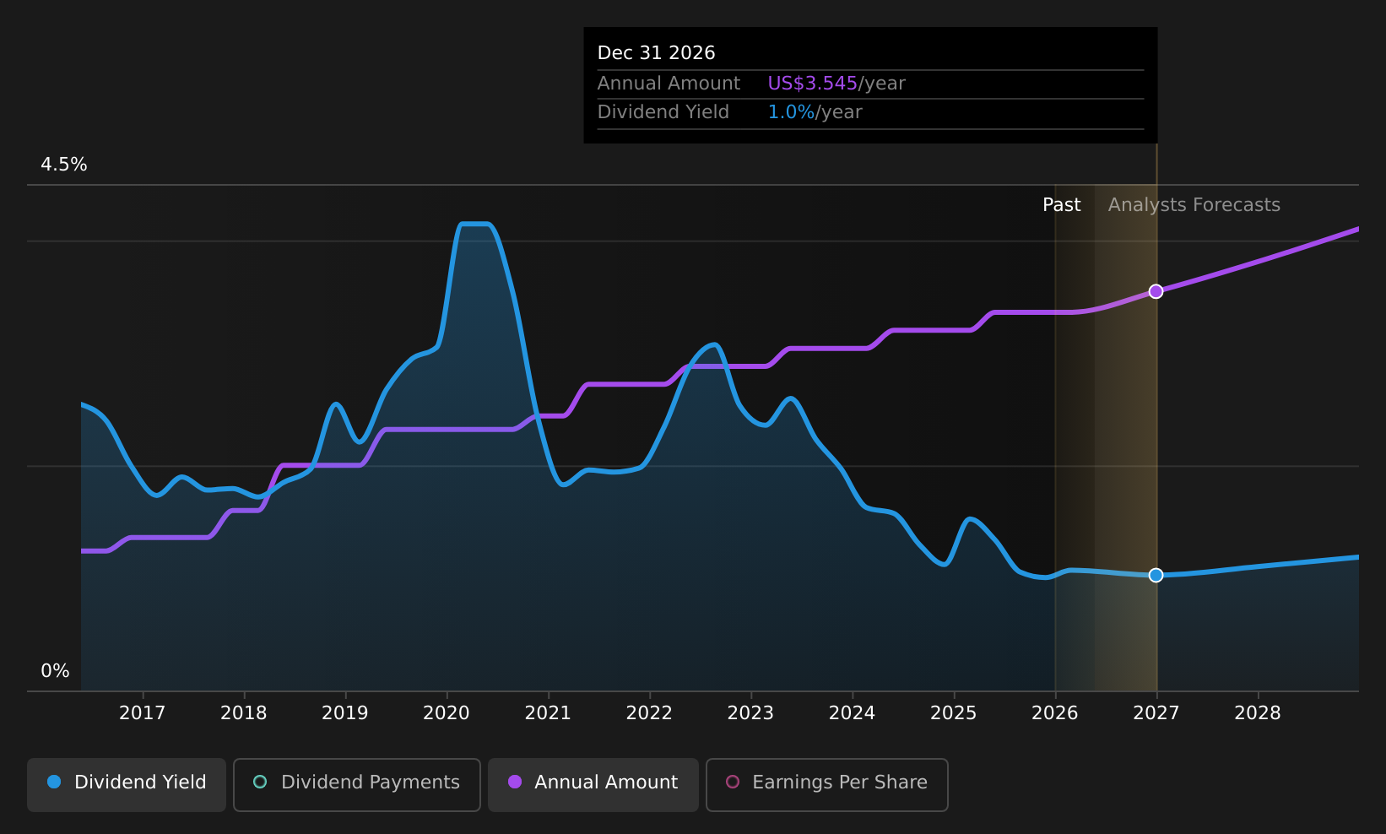Click the Analysts Forecasts label
This screenshot has height=834, width=1386.
pos(1194,205)
